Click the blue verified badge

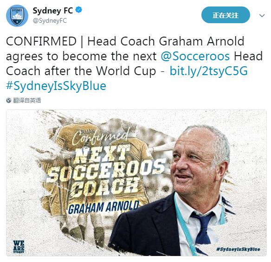(79, 10)
